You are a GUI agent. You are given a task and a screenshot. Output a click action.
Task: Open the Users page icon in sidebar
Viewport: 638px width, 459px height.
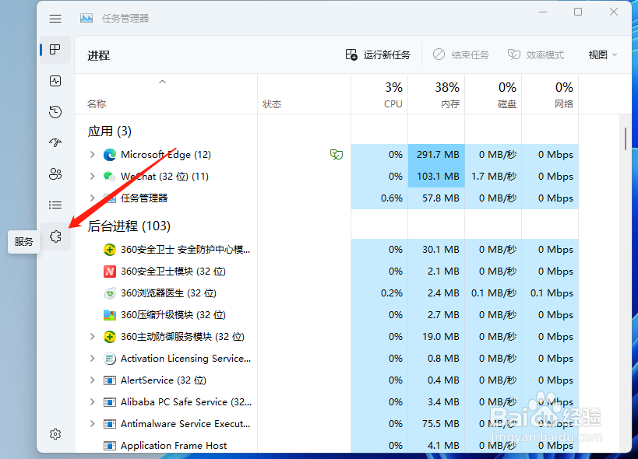(x=55, y=173)
